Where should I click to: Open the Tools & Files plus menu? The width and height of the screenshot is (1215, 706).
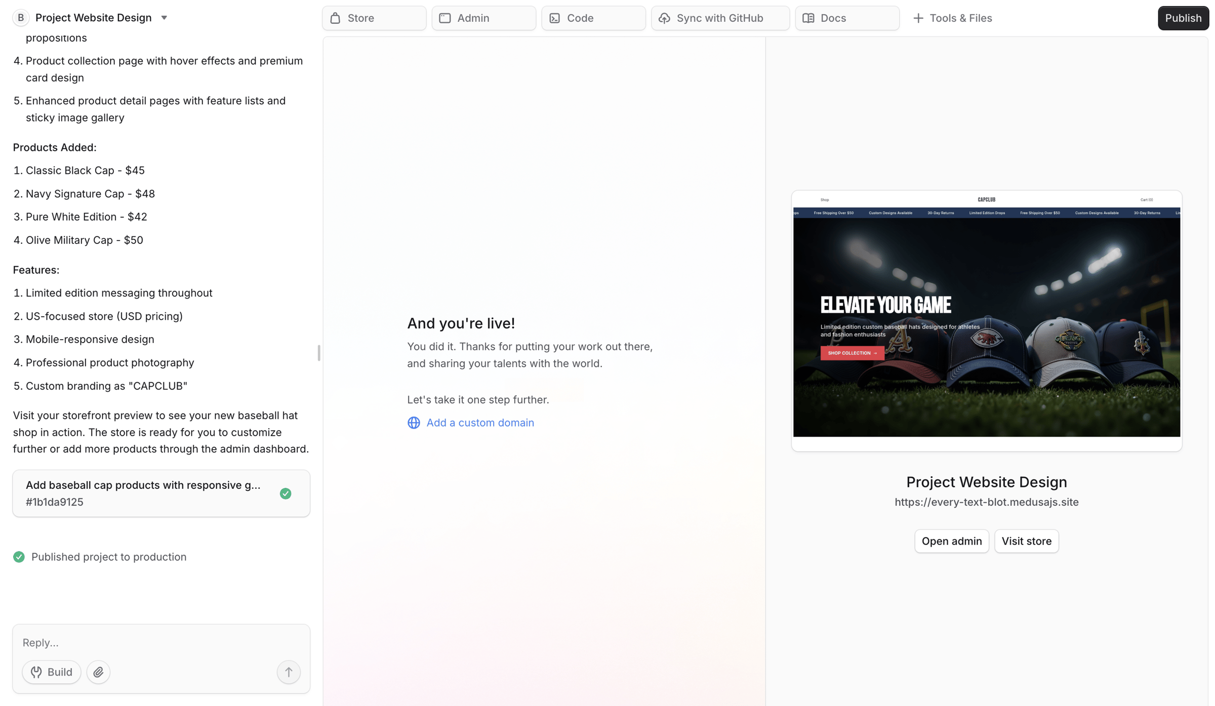[952, 18]
